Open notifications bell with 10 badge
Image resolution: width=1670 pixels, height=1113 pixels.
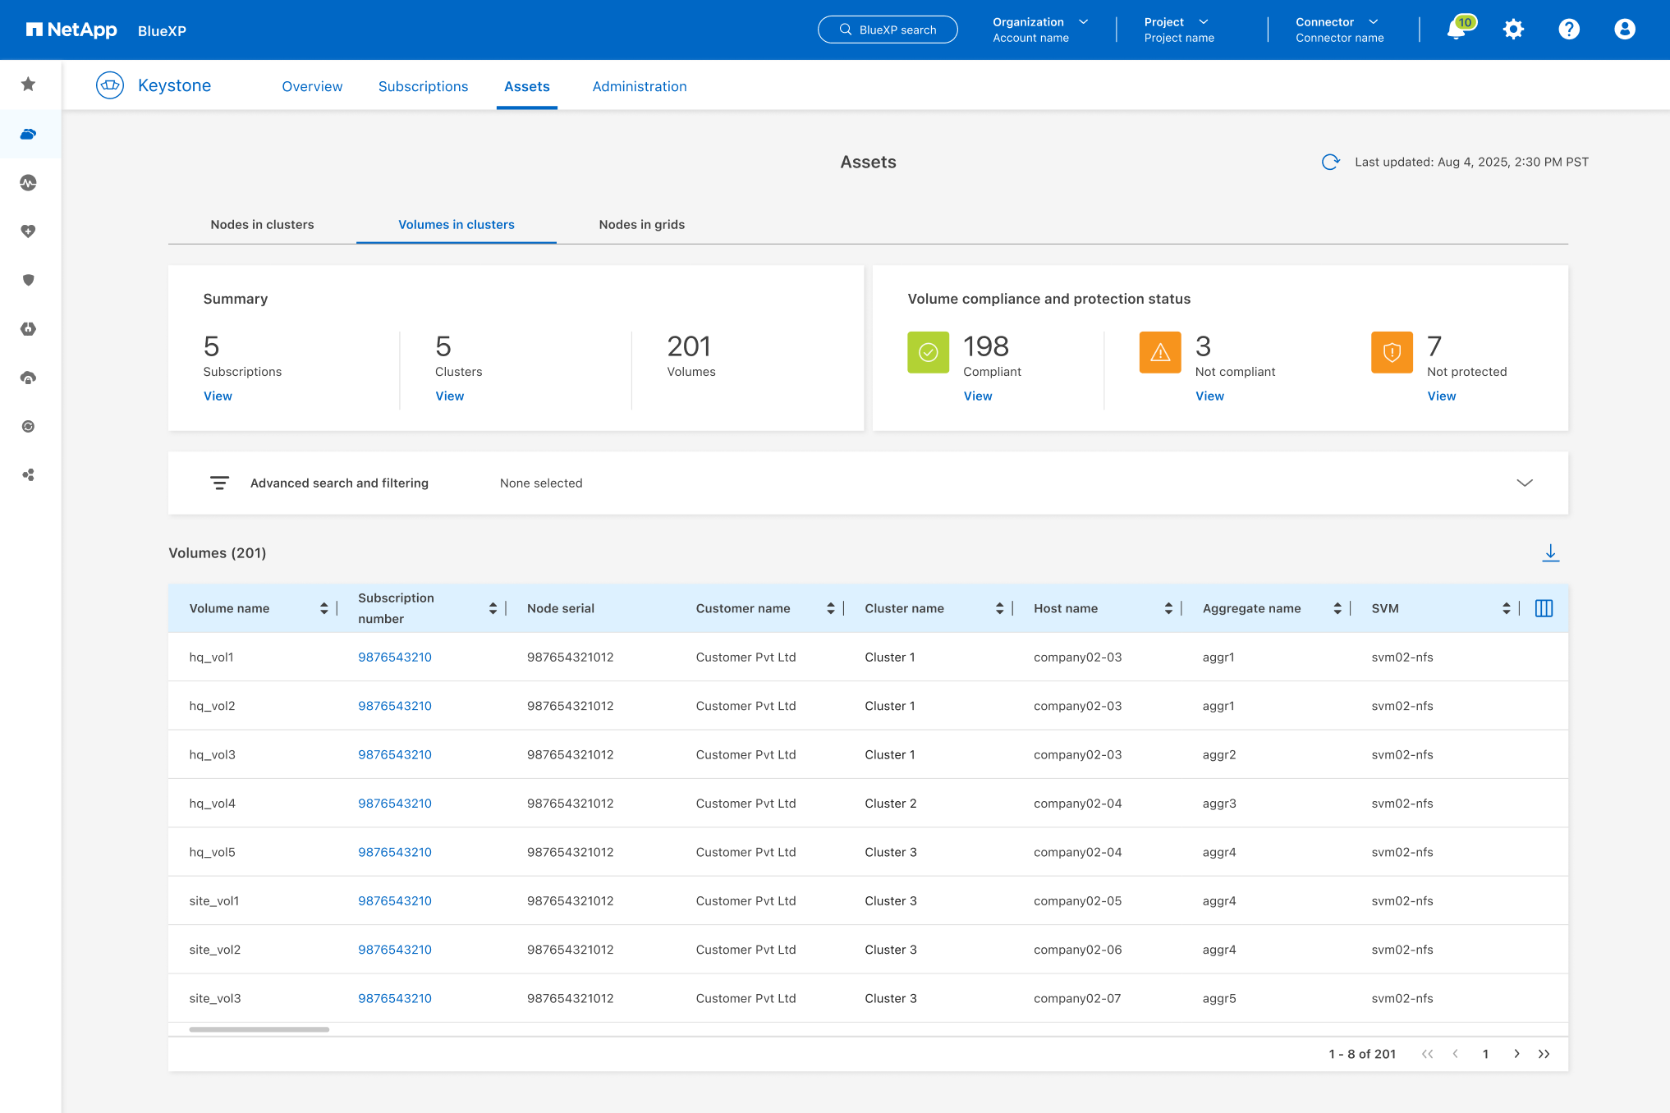[x=1457, y=30]
